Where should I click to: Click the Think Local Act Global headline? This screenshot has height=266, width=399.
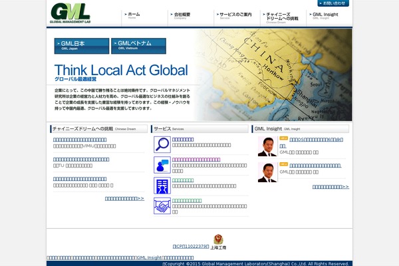(x=121, y=70)
